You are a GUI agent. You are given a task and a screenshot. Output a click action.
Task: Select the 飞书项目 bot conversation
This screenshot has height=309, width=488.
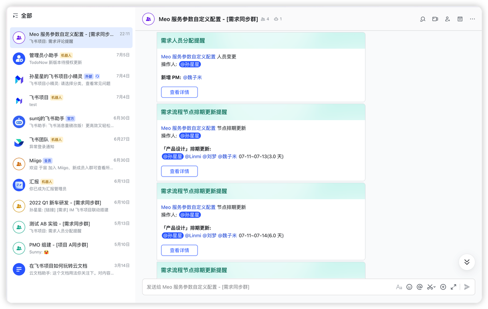pyautogui.click(x=71, y=101)
